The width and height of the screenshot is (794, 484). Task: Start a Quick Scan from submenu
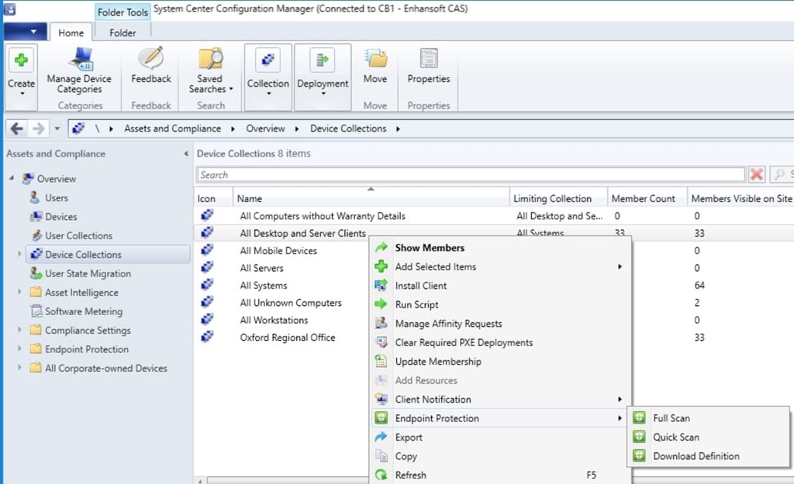709,438
